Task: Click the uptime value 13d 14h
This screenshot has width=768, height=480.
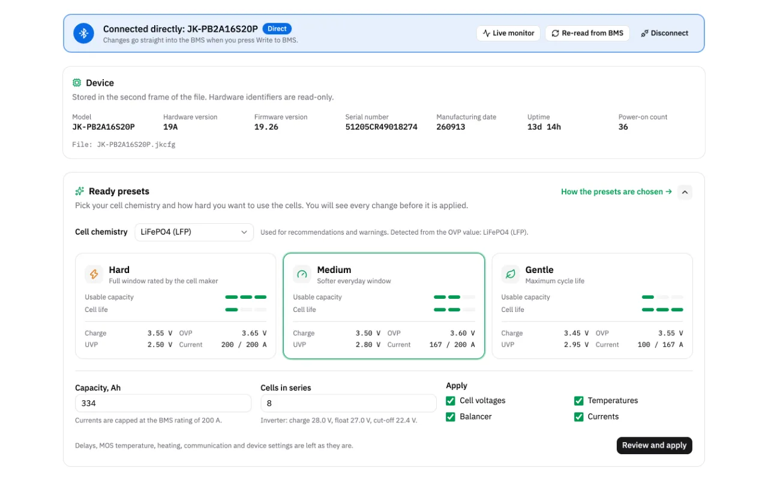Action: pyautogui.click(x=544, y=127)
